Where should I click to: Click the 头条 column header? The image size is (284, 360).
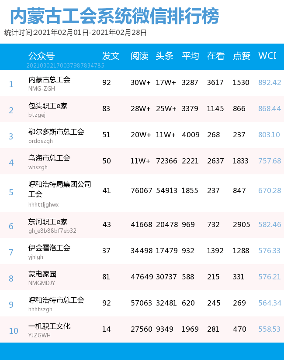(164, 56)
